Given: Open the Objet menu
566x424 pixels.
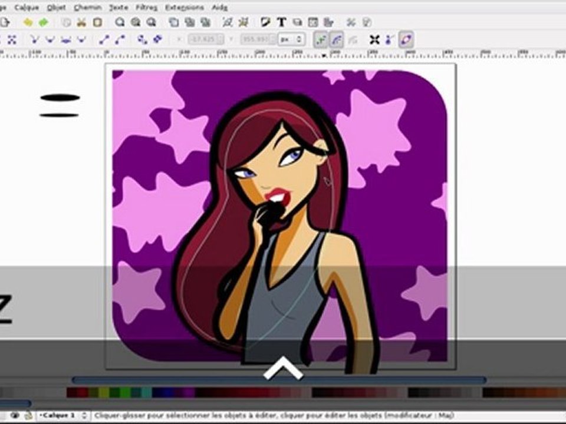Looking at the screenshot, I should click(x=57, y=7).
